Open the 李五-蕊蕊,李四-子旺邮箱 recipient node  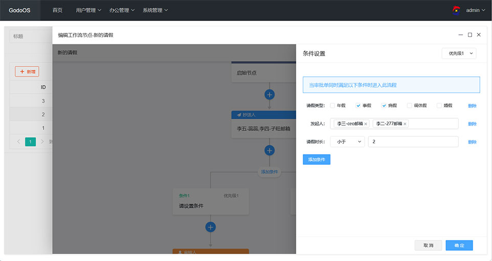coord(263,128)
